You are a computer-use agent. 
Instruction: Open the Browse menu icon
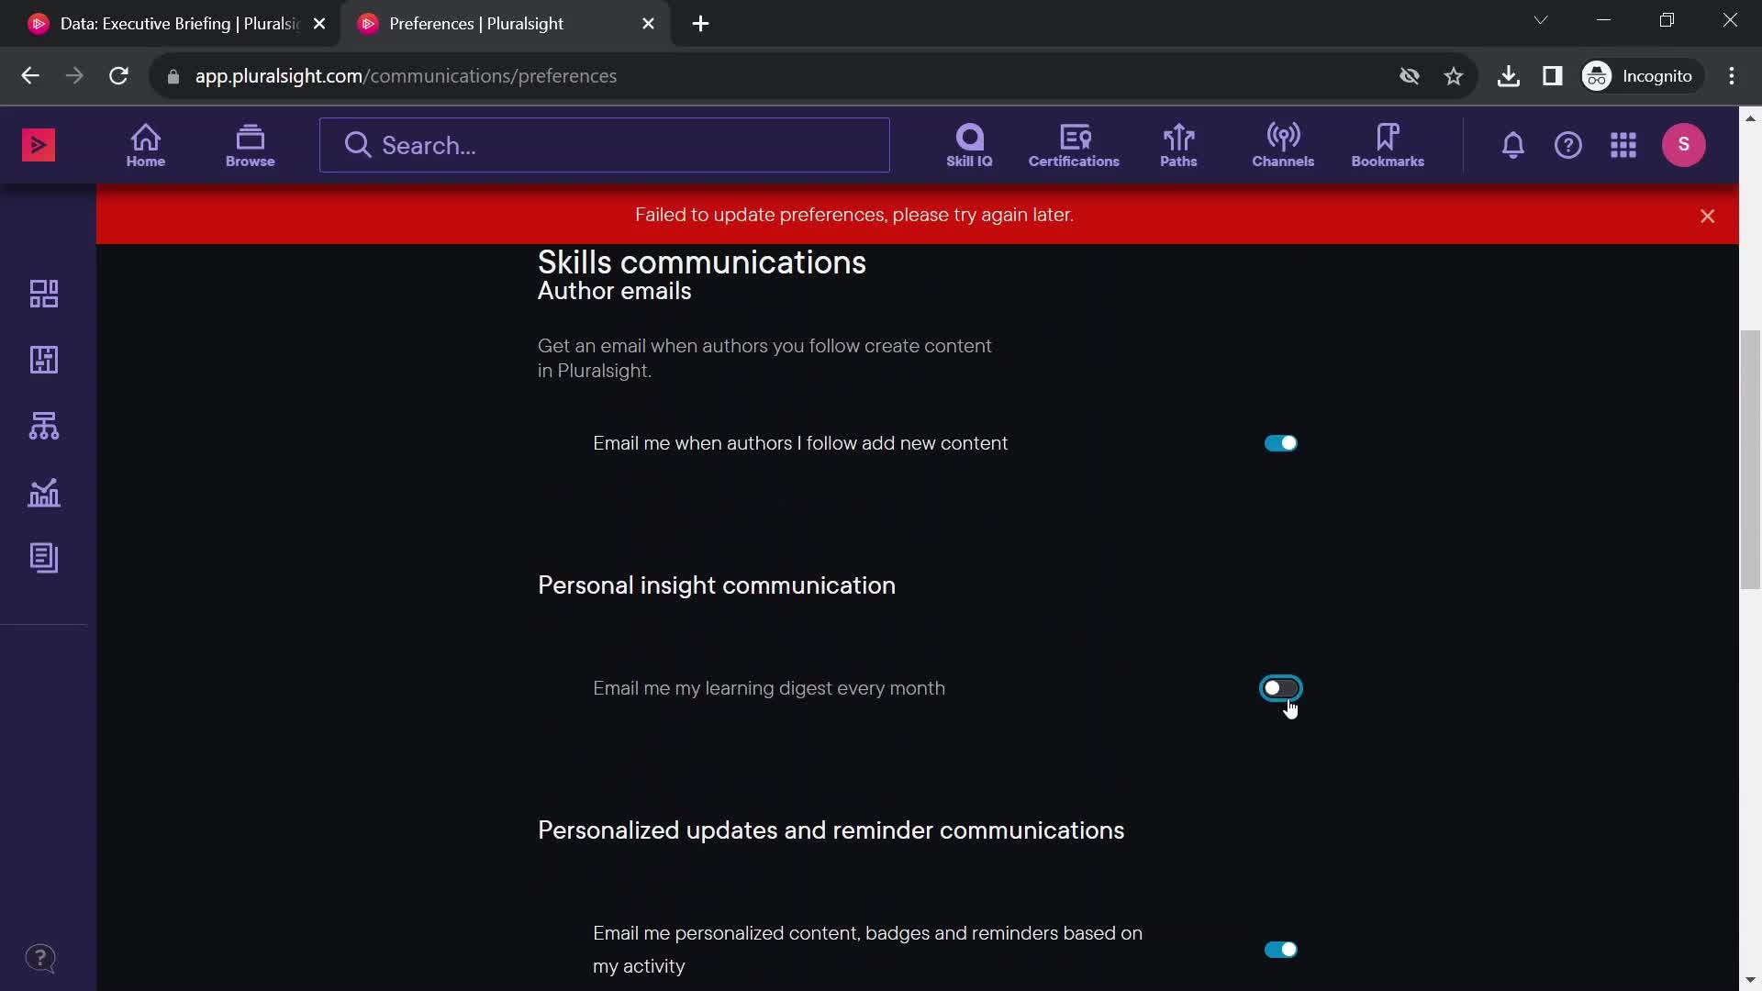pyautogui.click(x=250, y=145)
